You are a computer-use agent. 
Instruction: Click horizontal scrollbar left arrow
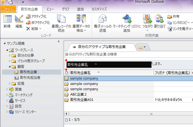pos(66,114)
